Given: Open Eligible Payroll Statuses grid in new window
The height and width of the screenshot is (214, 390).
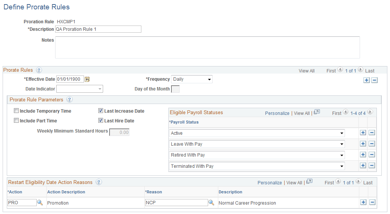Looking at the screenshot, I should (x=316, y=112).
